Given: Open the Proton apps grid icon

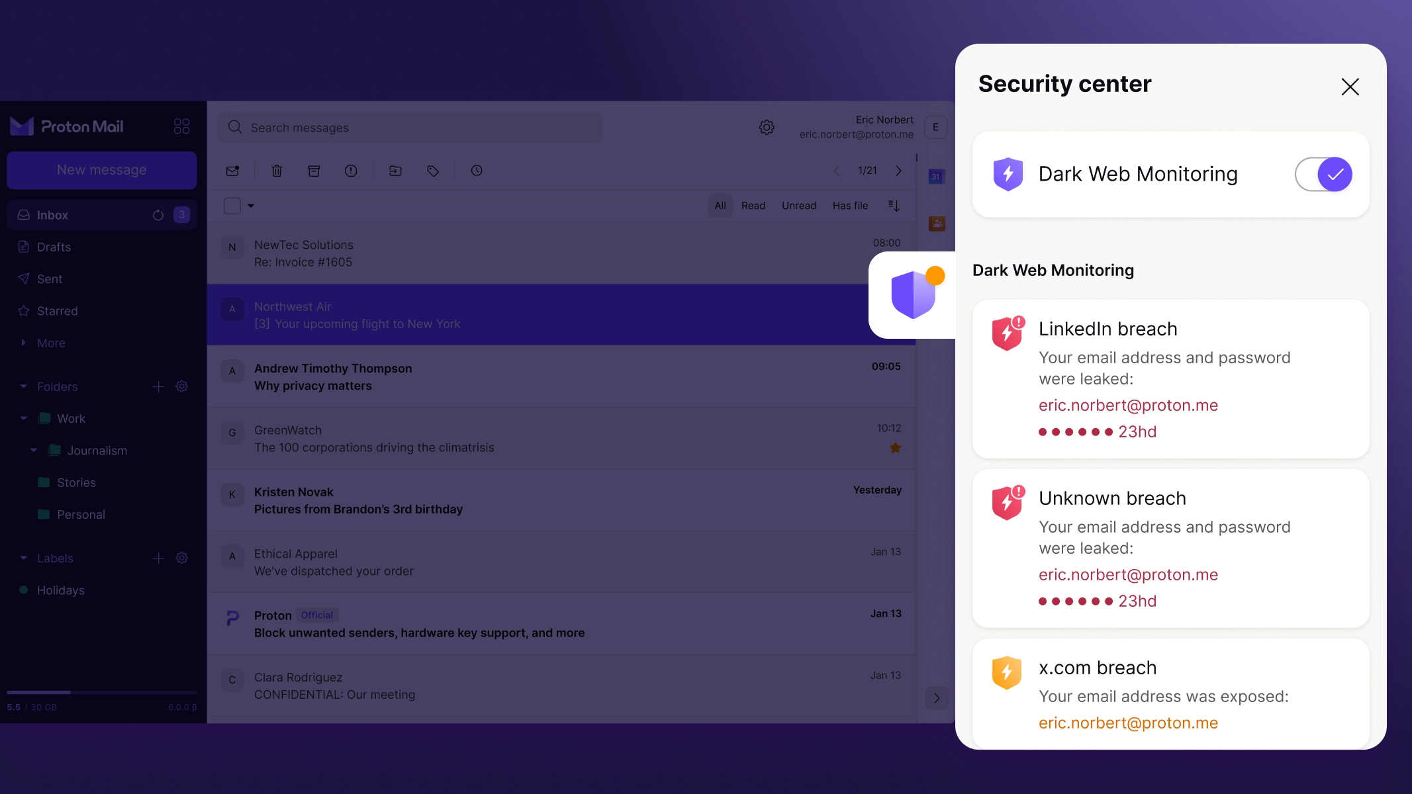Looking at the screenshot, I should (181, 126).
